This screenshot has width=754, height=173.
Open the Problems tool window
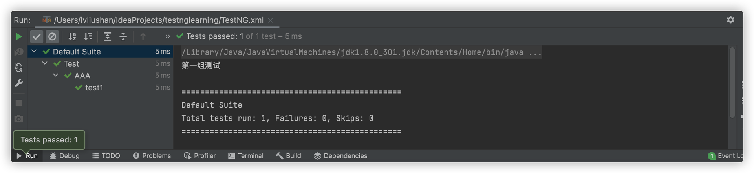pyautogui.click(x=152, y=156)
